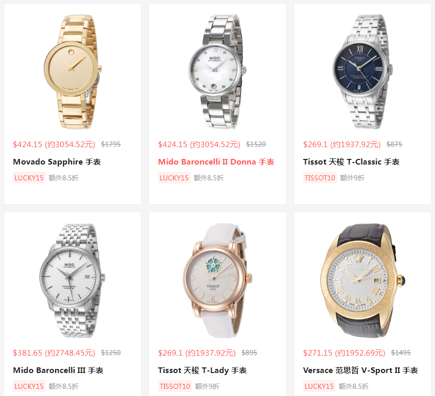Open the white-strap Tissot T-Lady watch image
Image resolution: width=435 pixels, height=396 pixels.
217,281
